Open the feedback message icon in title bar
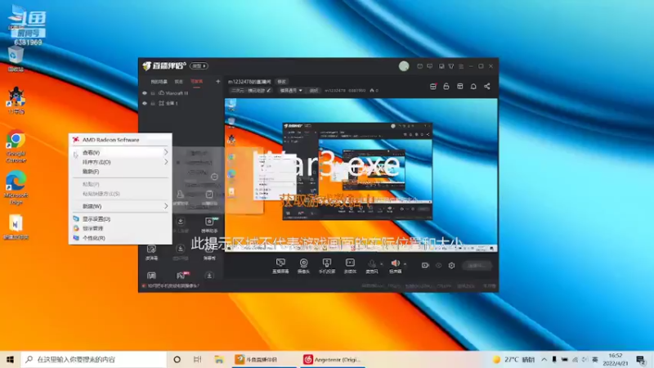The image size is (654, 368). (430, 66)
